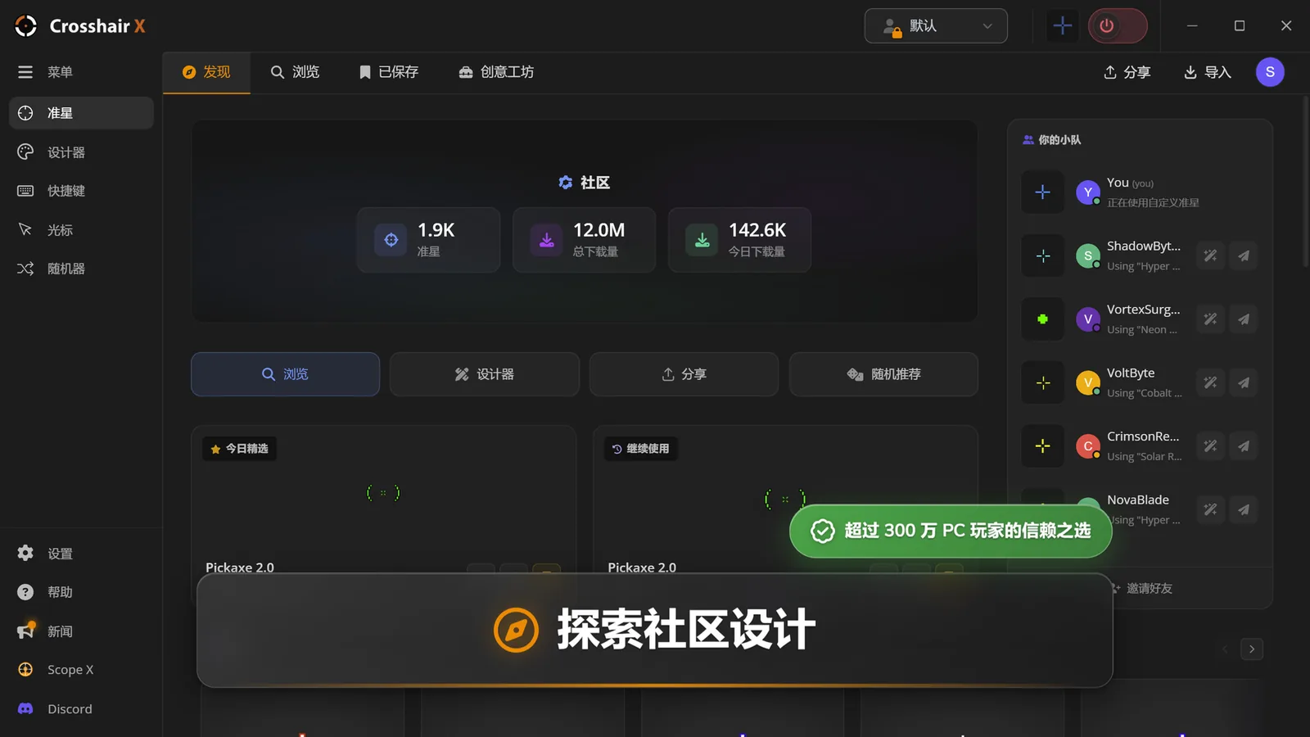1310x737 pixels.
Task: Click the send icon for VoltByte
Action: [x=1244, y=382]
